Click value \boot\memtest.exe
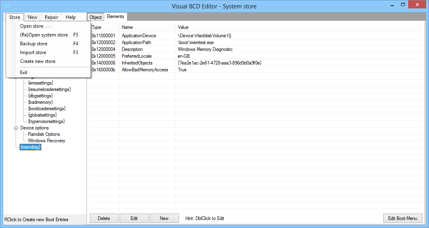Viewport: 429px width, 228px height. [x=195, y=42]
